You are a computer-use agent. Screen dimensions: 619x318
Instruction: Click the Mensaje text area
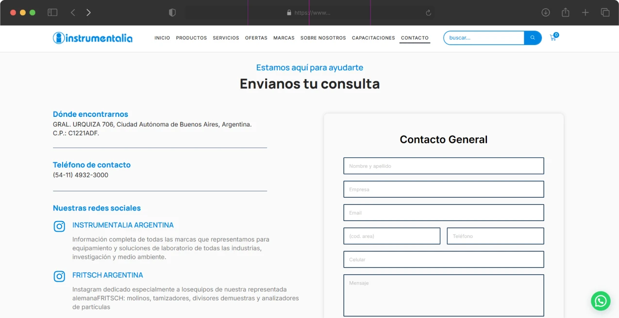tap(444, 296)
